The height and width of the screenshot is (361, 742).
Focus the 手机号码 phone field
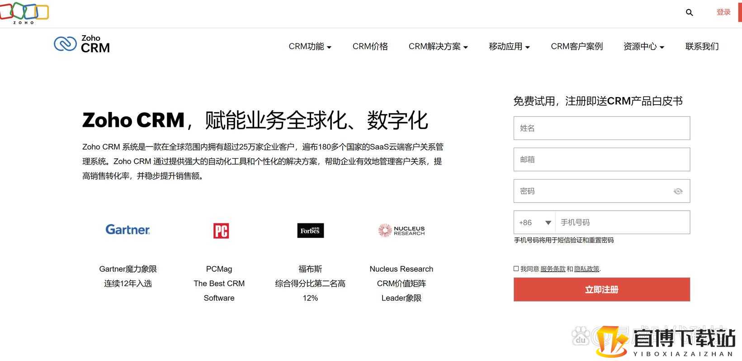coord(623,222)
